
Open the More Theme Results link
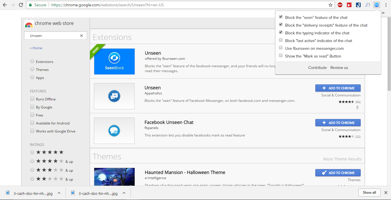pyautogui.click(x=342, y=159)
